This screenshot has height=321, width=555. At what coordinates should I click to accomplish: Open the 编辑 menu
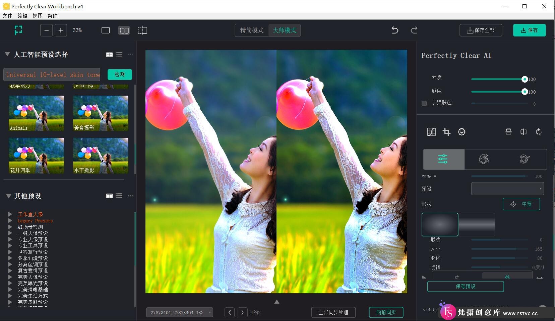(x=22, y=16)
